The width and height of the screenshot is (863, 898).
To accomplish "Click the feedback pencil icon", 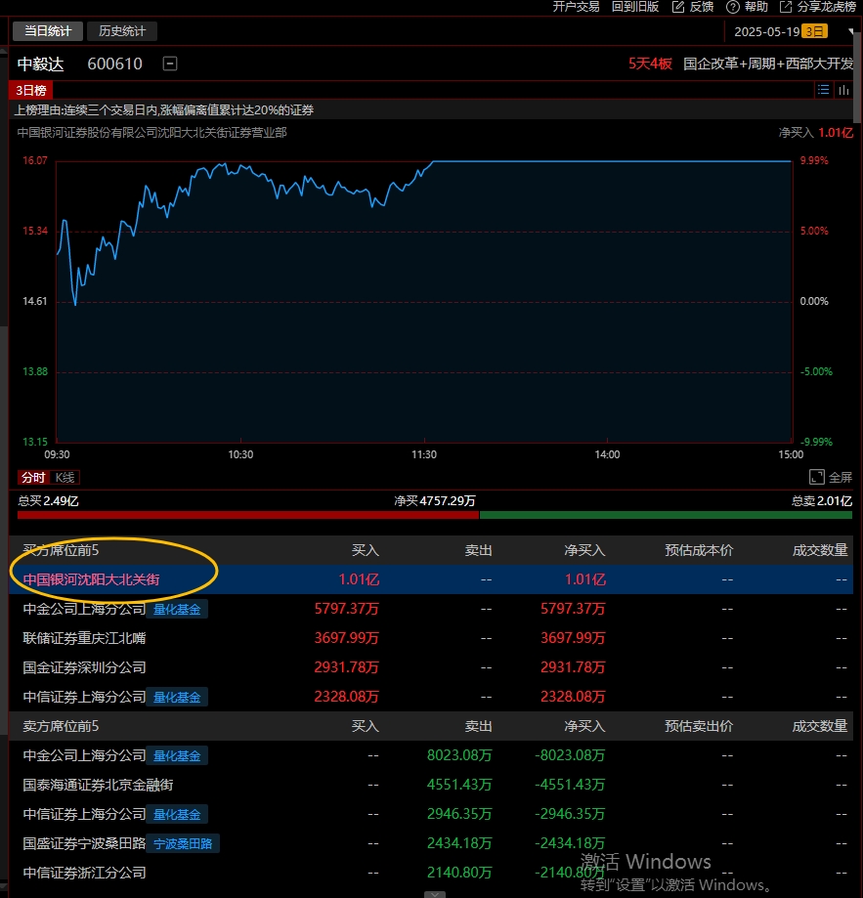I will [x=678, y=7].
